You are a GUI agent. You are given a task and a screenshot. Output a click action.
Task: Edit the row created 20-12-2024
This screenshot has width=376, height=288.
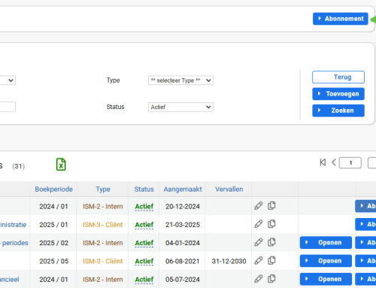click(259, 206)
